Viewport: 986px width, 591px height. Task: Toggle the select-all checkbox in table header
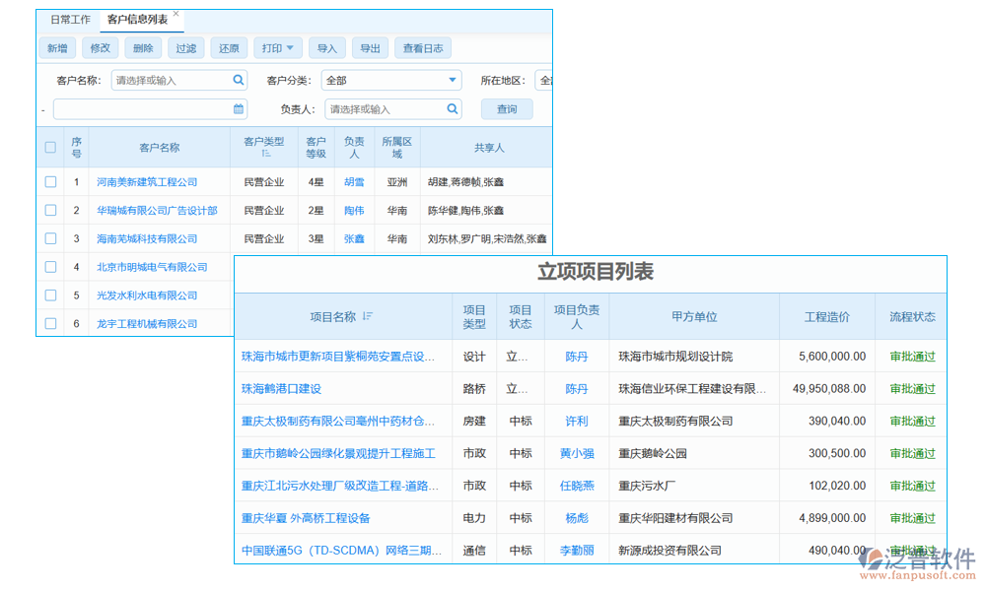(x=51, y=149)
